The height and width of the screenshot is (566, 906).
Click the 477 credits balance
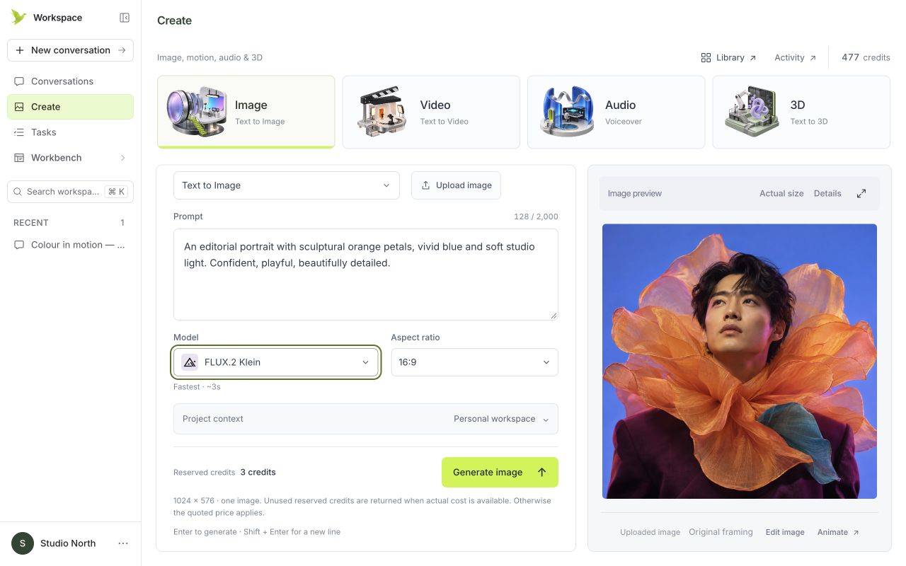[x=866, y=58]
